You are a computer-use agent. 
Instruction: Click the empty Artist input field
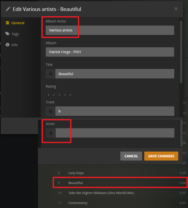pos(115,133)
